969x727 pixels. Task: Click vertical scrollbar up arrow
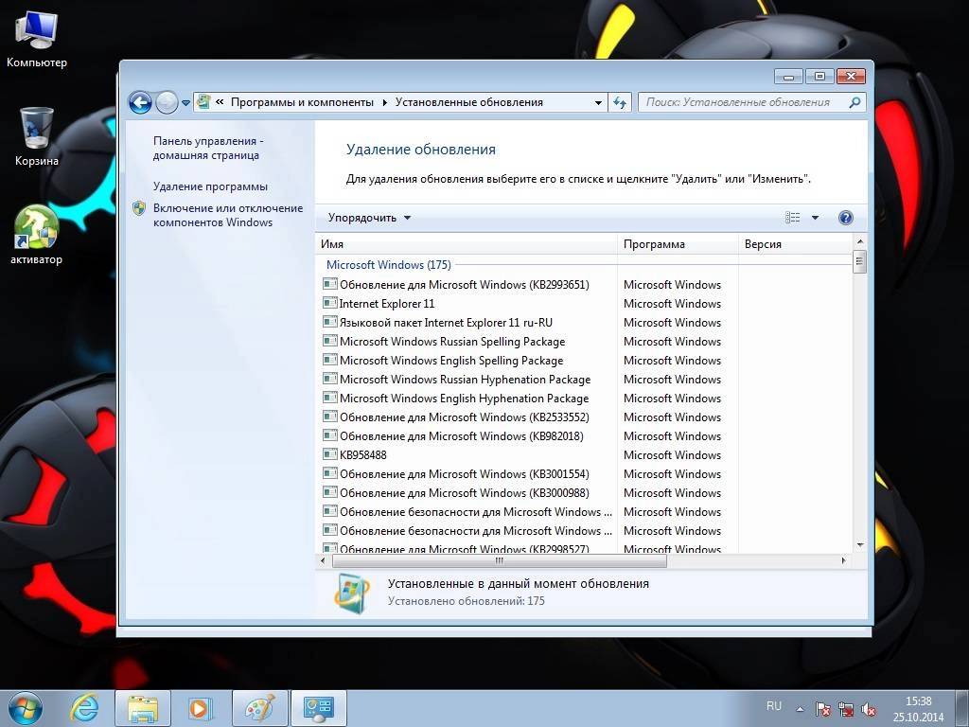(x=859, y=241)
